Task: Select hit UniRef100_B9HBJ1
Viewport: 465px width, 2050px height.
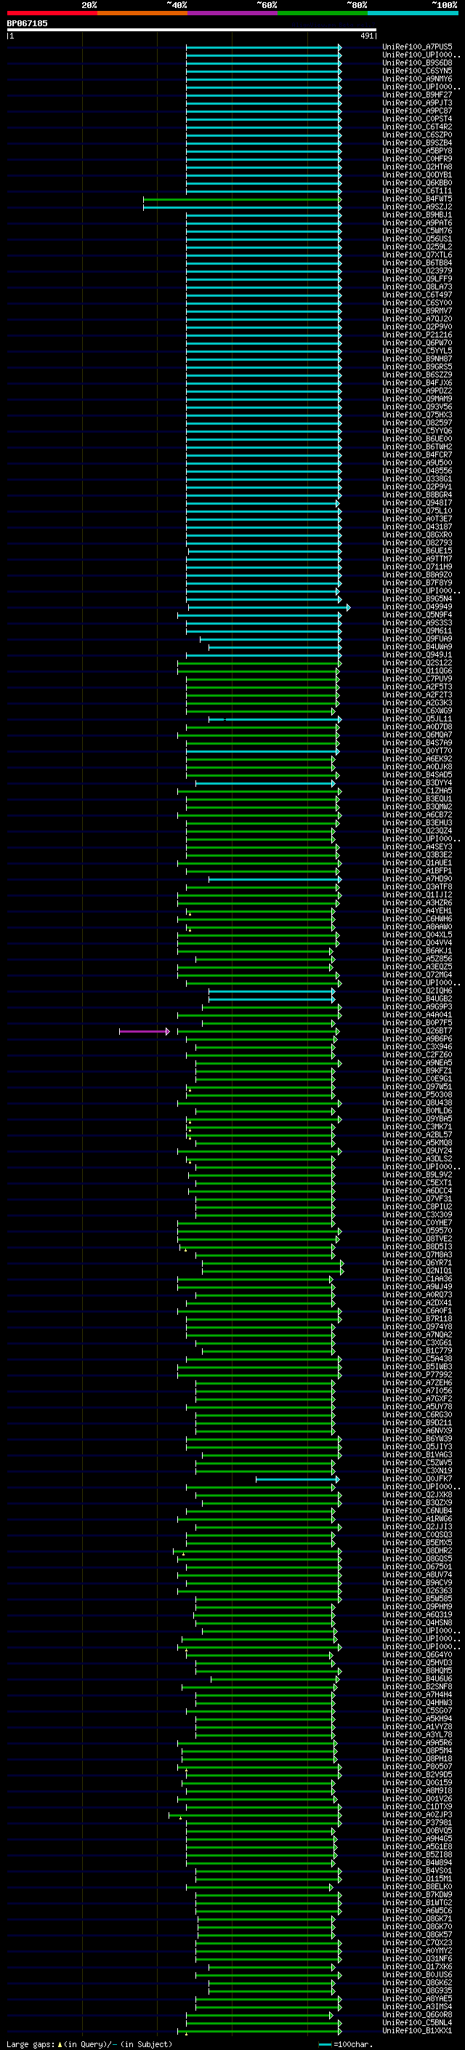Action: coord(417,215)
